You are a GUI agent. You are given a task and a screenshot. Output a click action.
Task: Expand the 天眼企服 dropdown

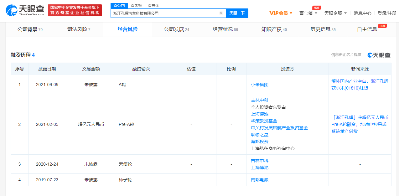tap(335, 13)
